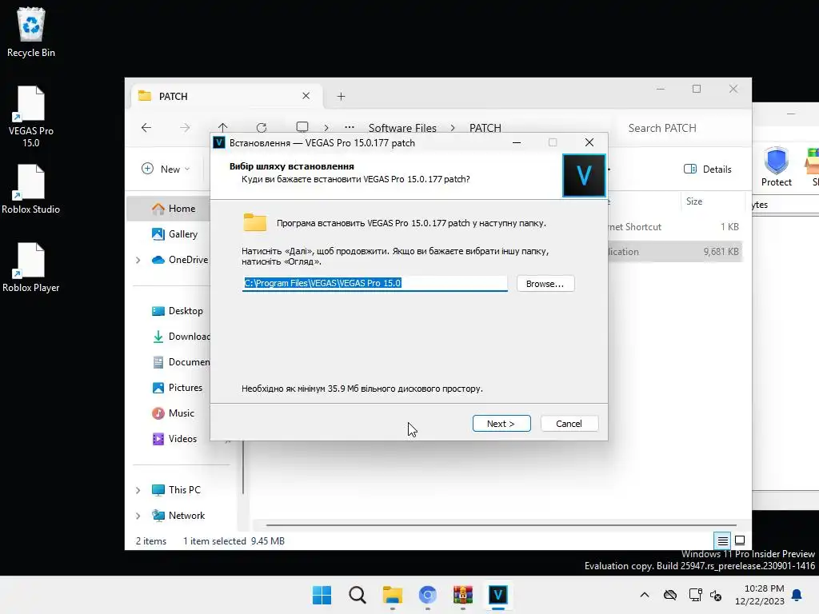Cancel the VEGAS Pro patch installation
This screenshot has width=819, height=614.
pos(569,424)
